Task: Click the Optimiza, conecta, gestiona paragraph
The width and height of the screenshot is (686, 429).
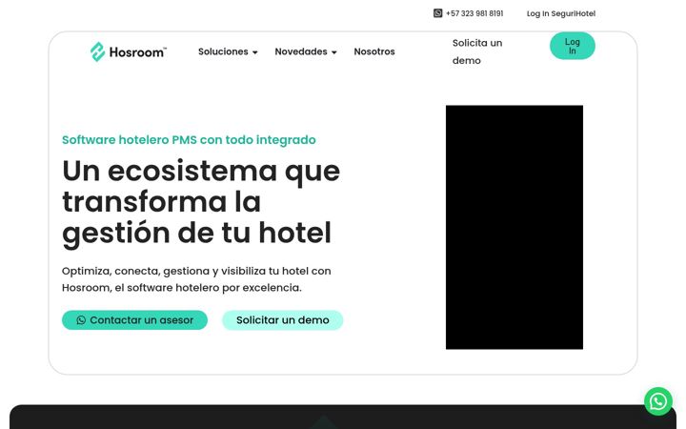Action: (196, 279)
